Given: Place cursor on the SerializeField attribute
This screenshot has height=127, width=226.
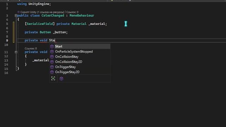Looking at the screenshot, I should (x=40, y=24).
